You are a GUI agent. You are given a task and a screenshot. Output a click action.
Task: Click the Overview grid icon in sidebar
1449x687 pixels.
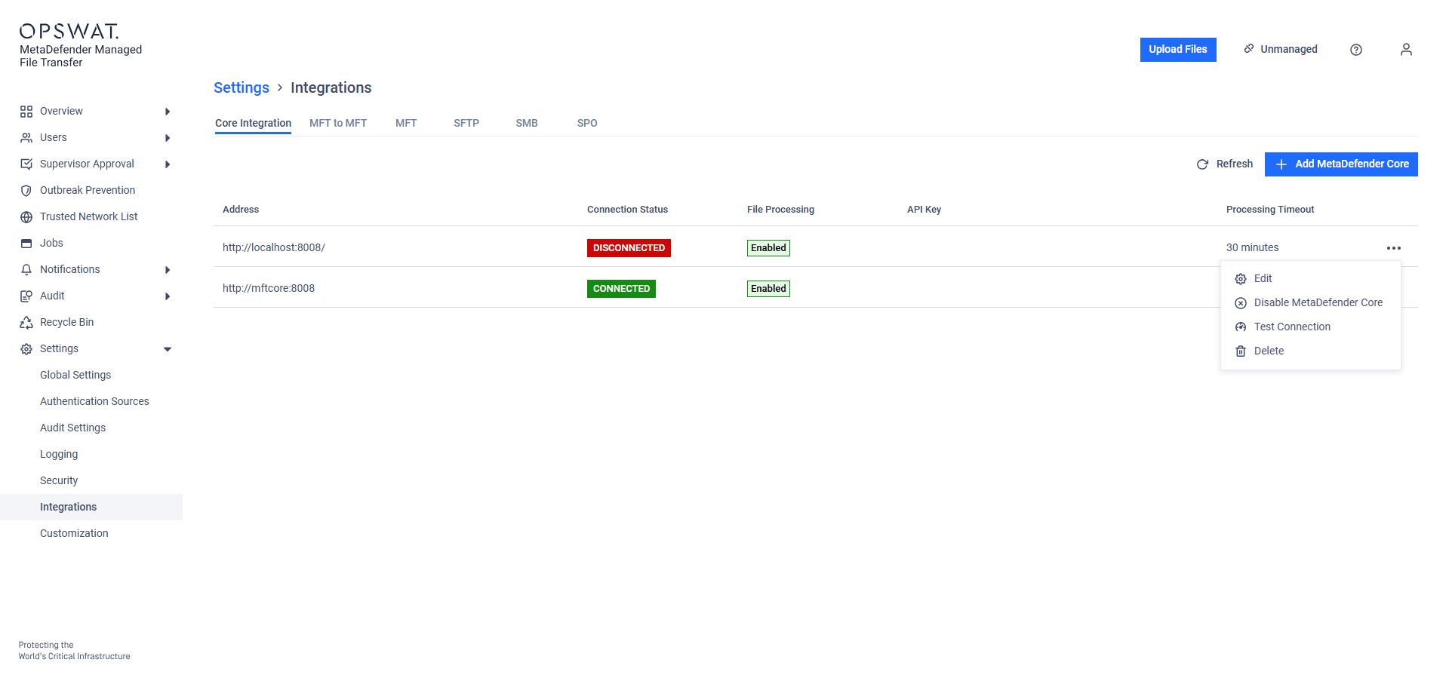pos(26,112)
